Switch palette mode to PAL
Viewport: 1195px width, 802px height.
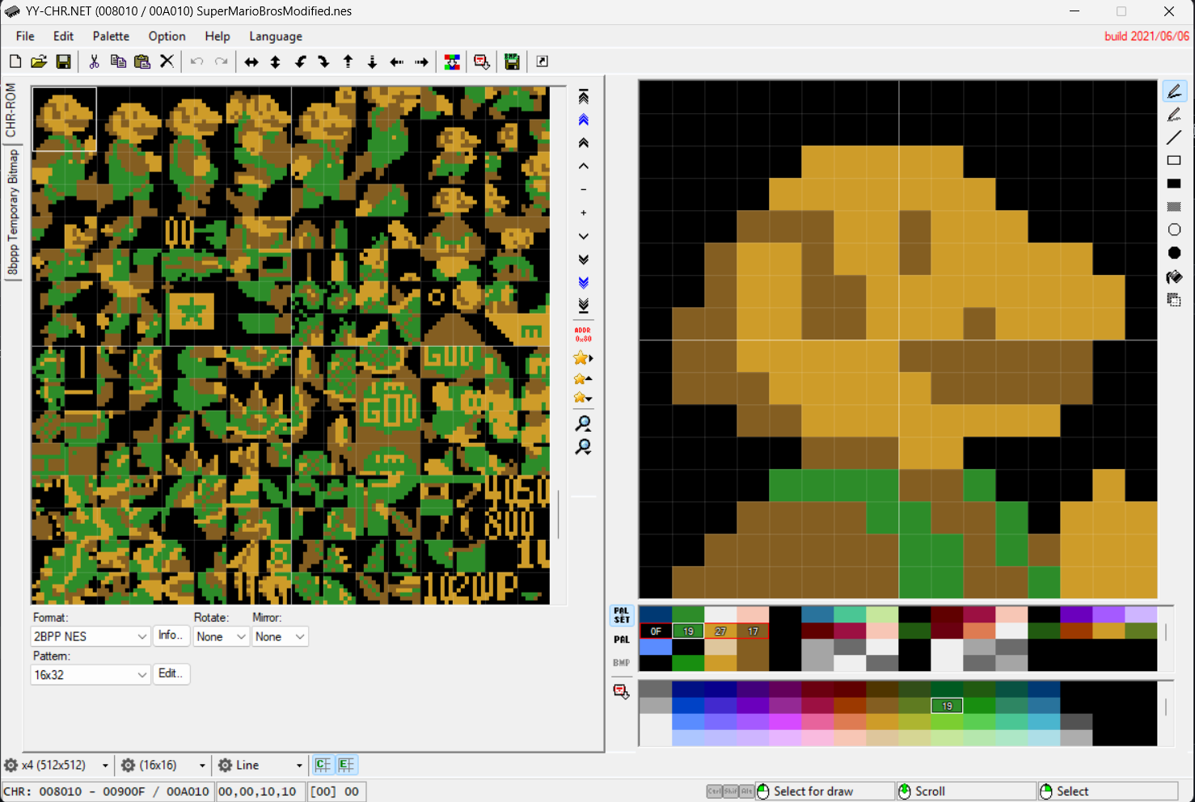(621, 639)
